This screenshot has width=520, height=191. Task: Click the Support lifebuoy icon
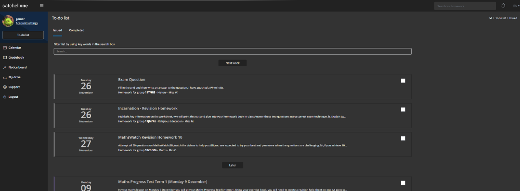tap(5, 87)
